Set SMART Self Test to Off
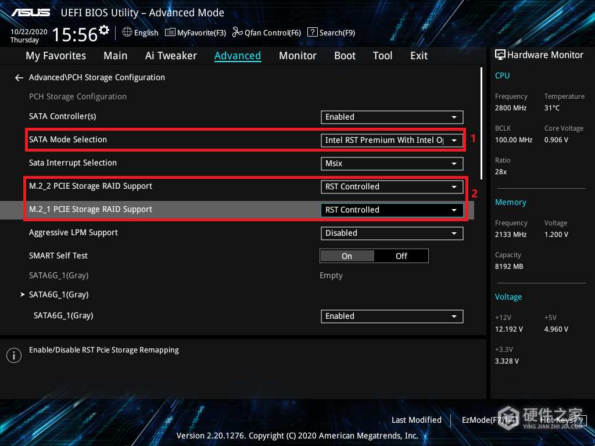Screen dimensions: 595x446 [401, 256]
